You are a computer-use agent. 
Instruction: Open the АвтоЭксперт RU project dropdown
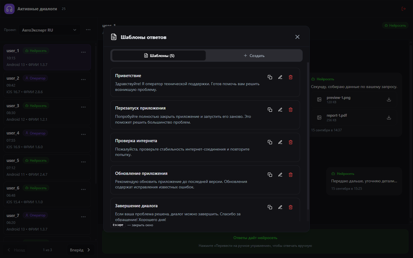point(50,30)
